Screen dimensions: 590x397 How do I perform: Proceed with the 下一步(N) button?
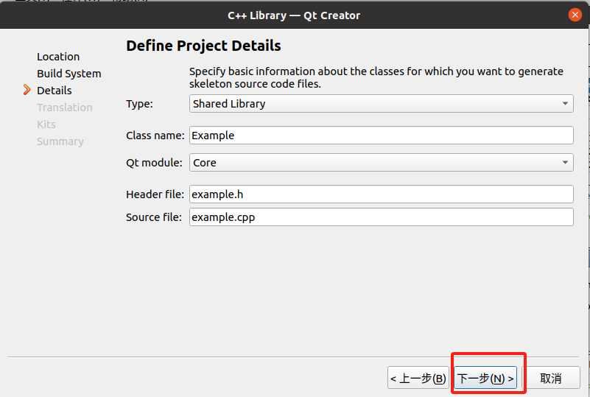[485, 378]
